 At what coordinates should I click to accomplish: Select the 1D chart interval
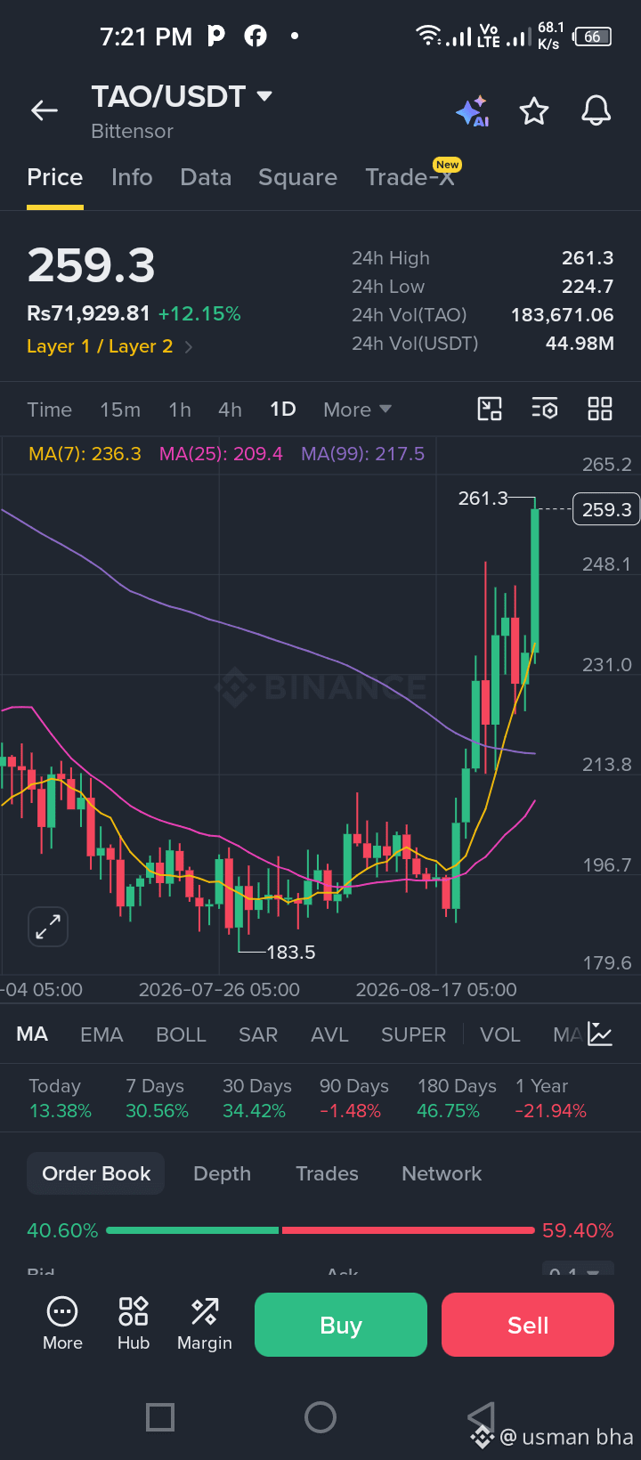click(283, 410)
